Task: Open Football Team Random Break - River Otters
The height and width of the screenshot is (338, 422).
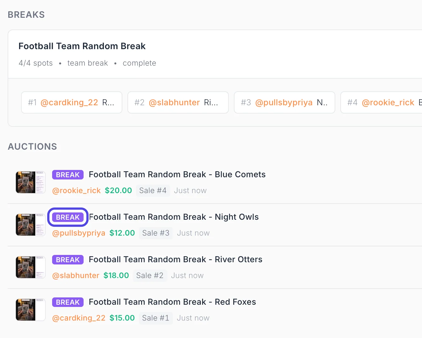Action: point(175,259)
